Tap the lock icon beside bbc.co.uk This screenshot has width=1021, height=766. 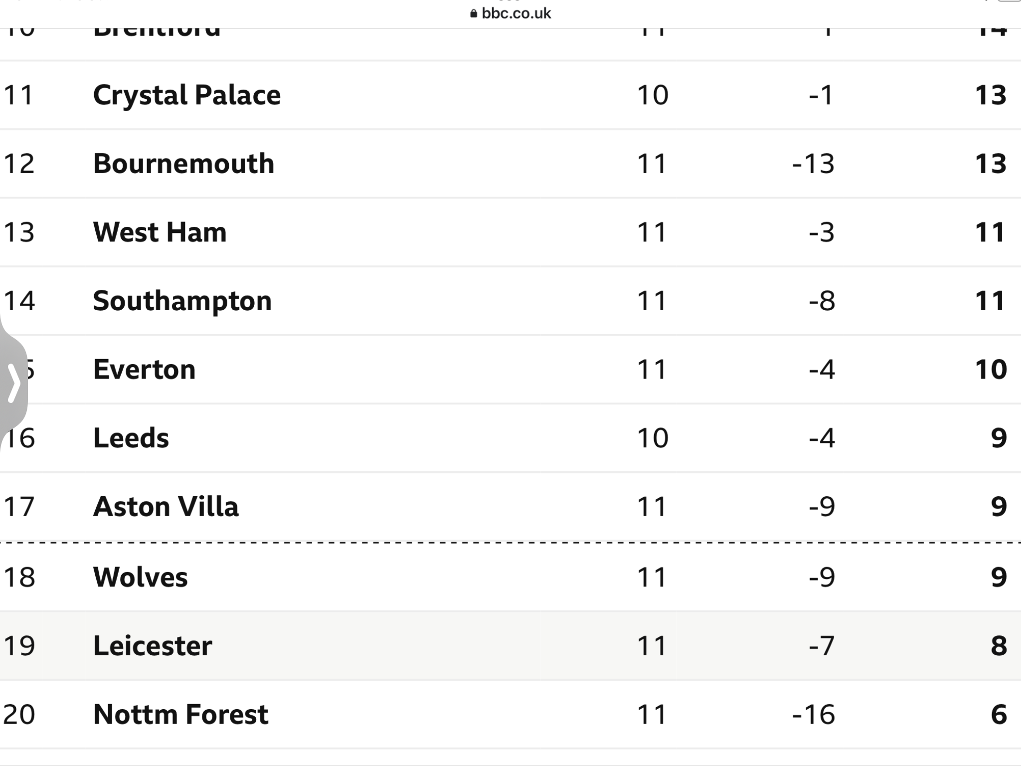(474, 13)
